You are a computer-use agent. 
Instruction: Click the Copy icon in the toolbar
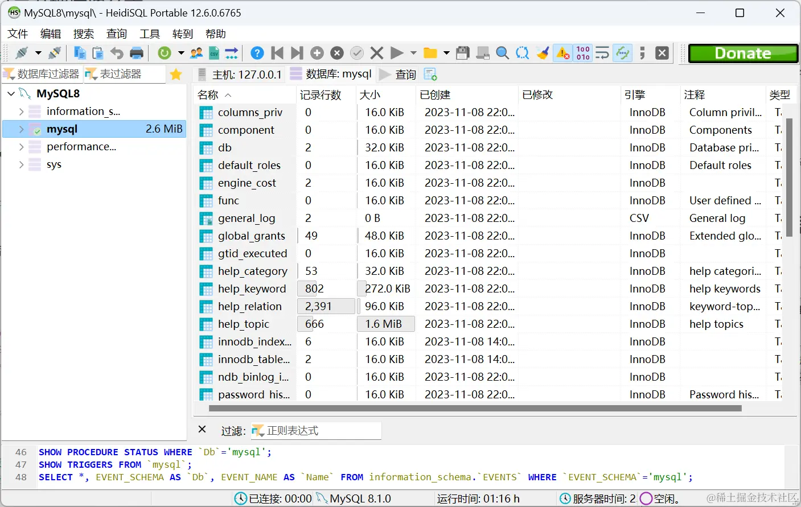coord(80,53)
